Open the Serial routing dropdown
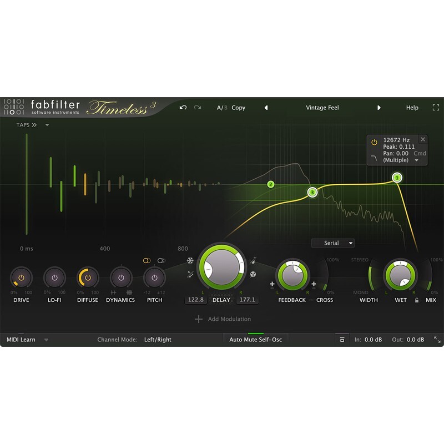This screenshot has height=444, width=444. (x=334, y=243)
